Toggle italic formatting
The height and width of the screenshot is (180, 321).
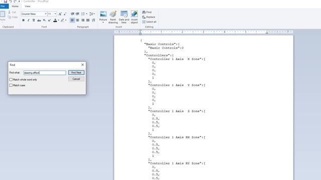pos(29,20)
